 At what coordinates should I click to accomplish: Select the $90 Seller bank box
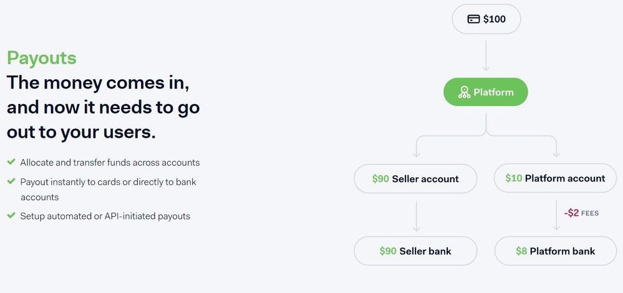pos(415,251)
